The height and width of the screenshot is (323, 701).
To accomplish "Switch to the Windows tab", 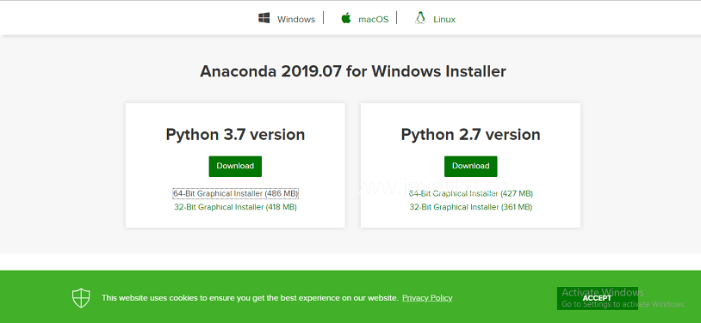I will (x=296, y=19).
